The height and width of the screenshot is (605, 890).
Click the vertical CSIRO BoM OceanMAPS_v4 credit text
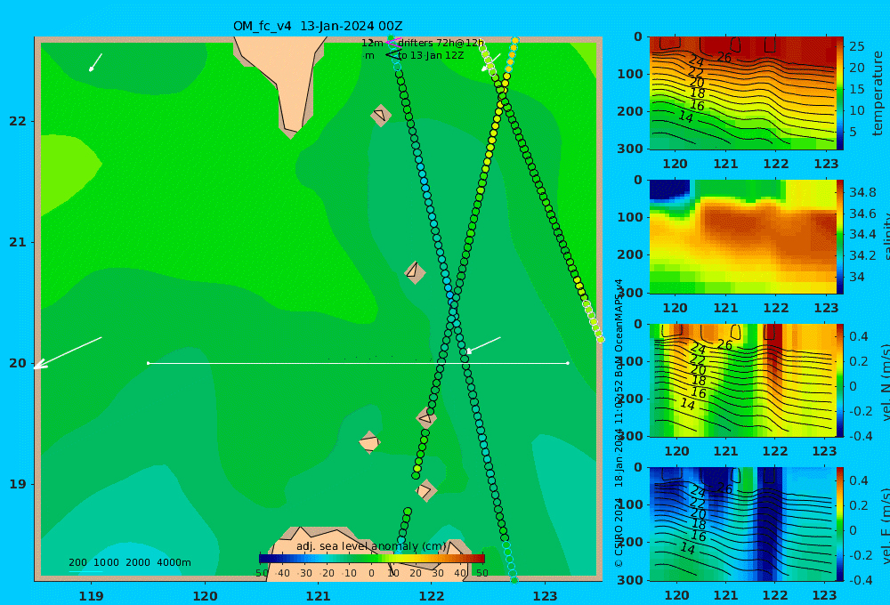tap(619, 423)
